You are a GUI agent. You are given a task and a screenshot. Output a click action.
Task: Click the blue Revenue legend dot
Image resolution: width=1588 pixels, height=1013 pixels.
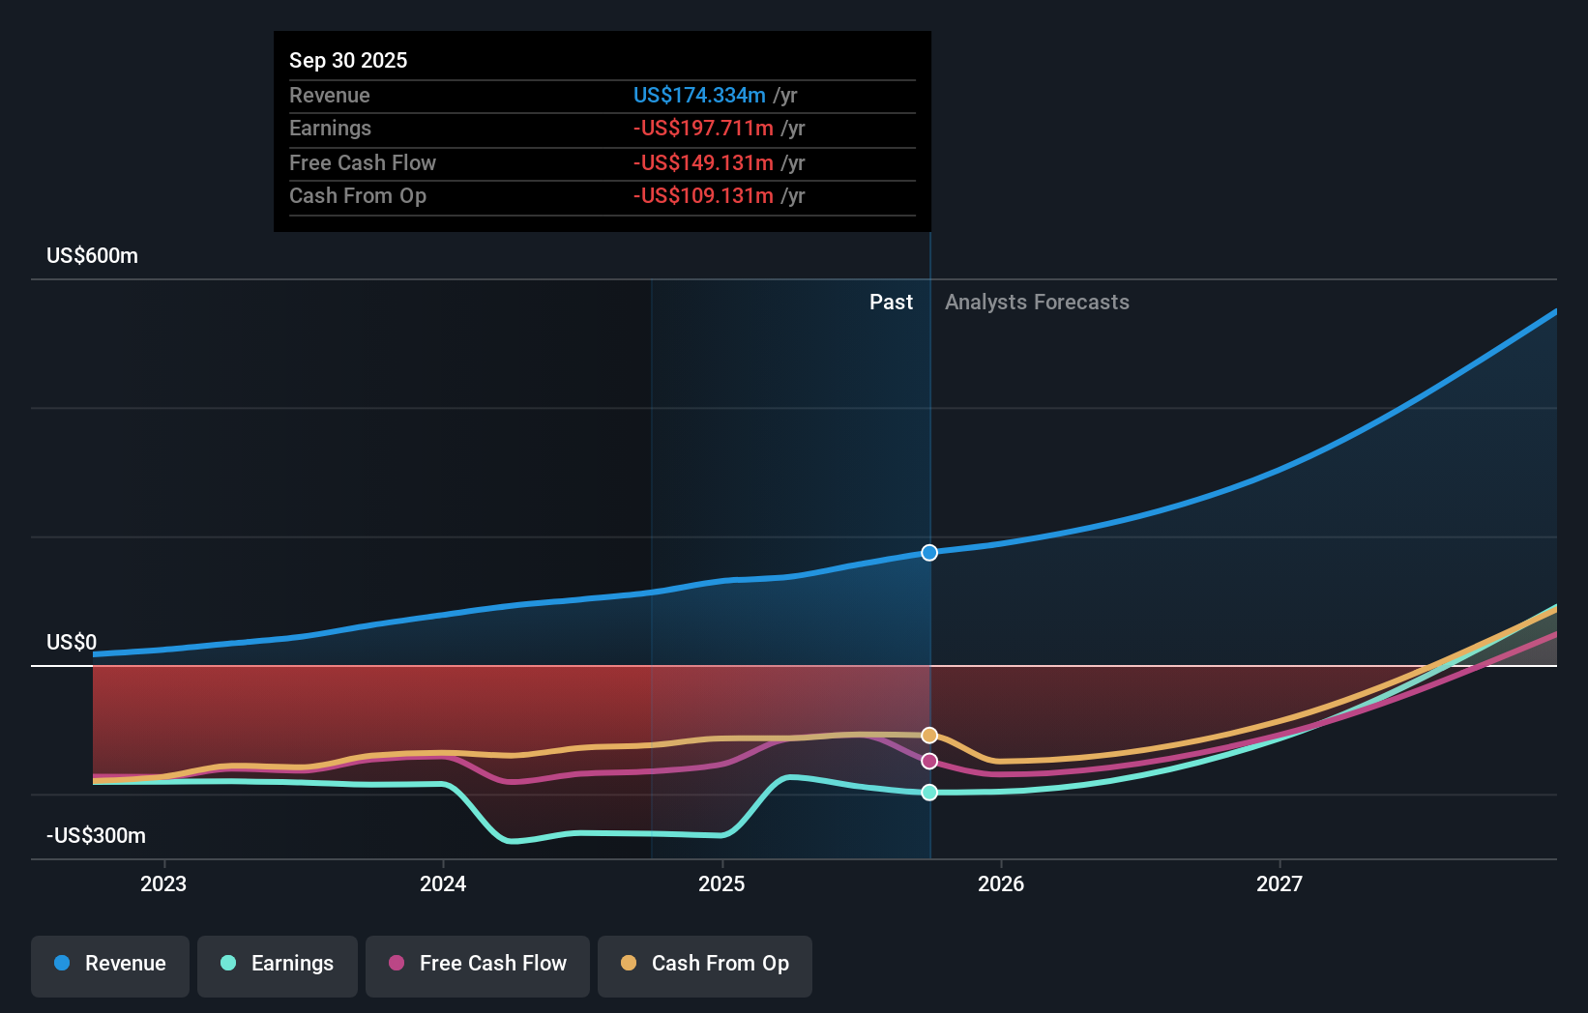click(x=62, y=964)
